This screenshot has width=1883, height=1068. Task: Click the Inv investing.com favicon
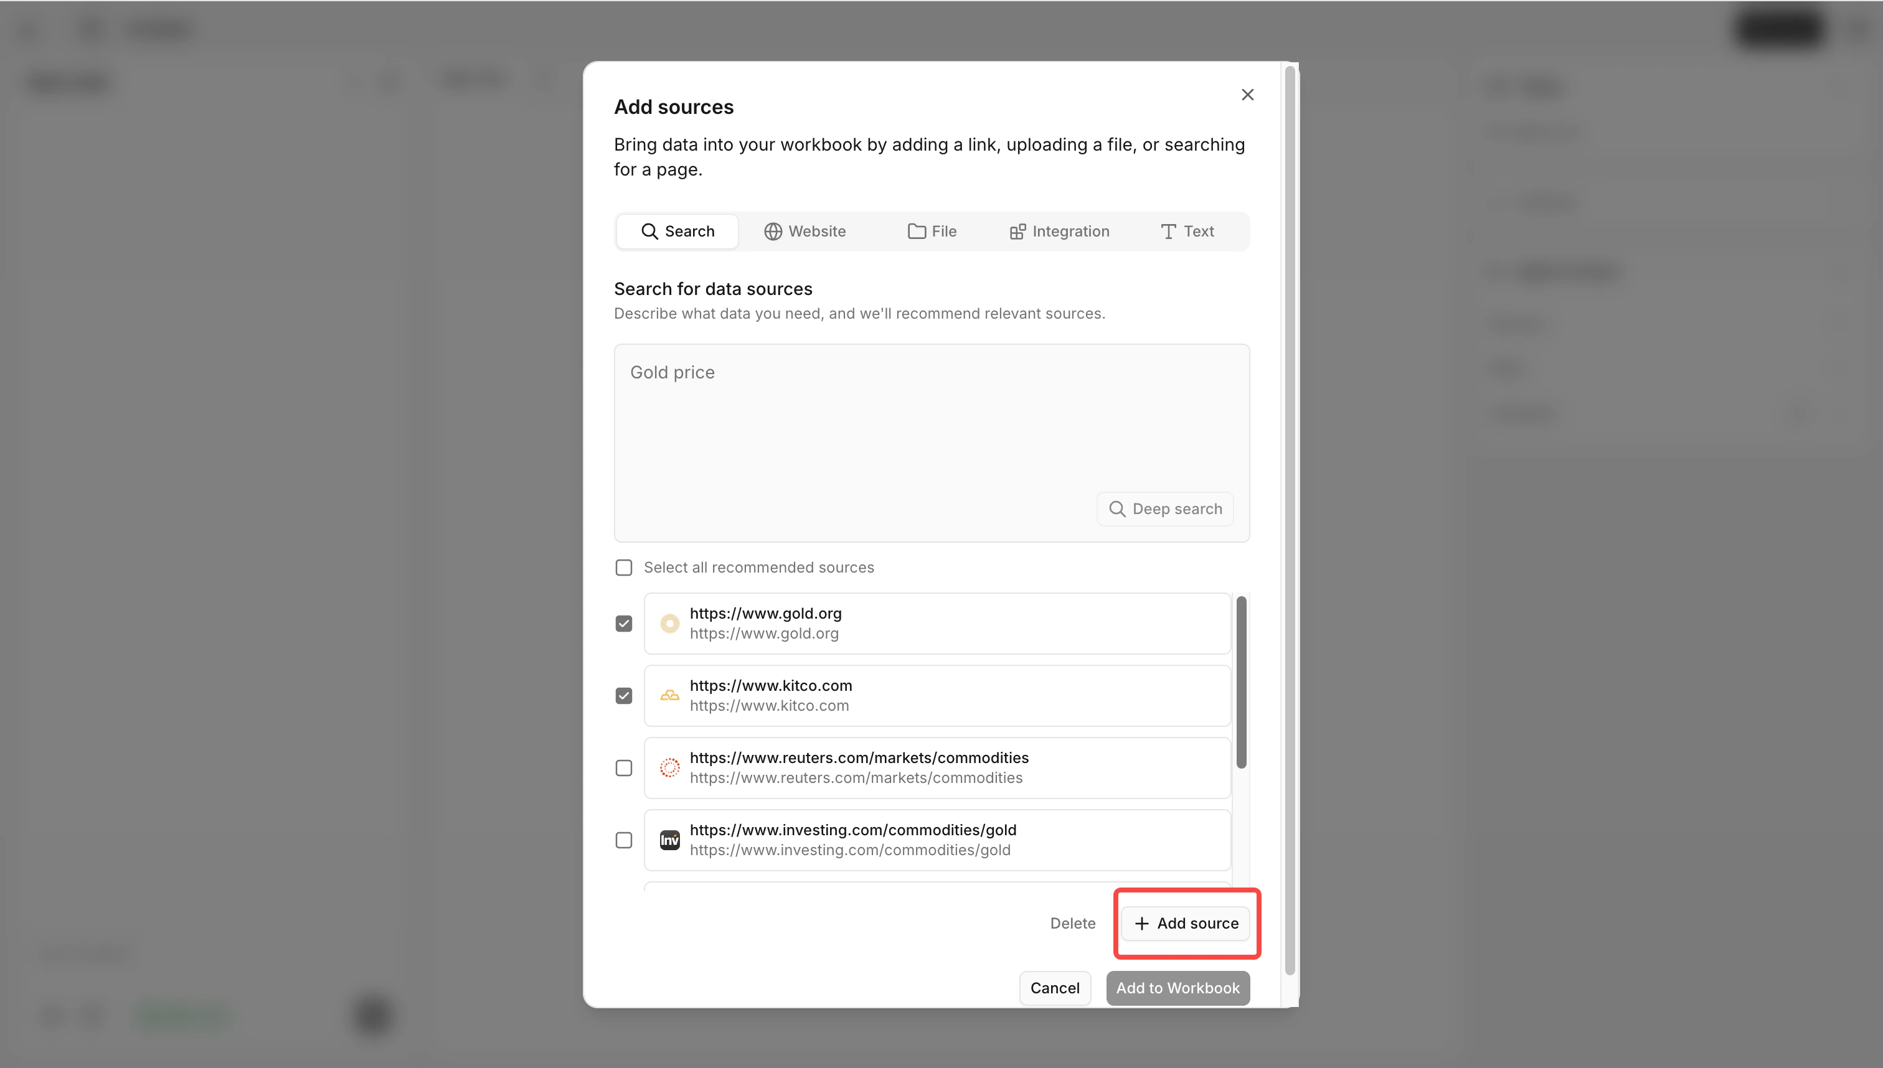point(669,840)
